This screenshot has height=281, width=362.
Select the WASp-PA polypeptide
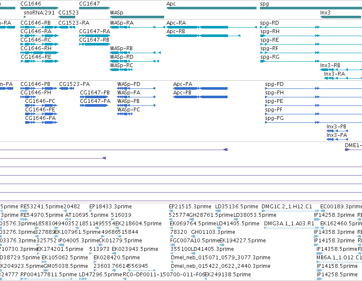click(x=136, y=97)
